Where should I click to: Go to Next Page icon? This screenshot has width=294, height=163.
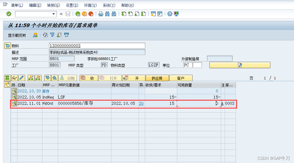coord(137,14)
